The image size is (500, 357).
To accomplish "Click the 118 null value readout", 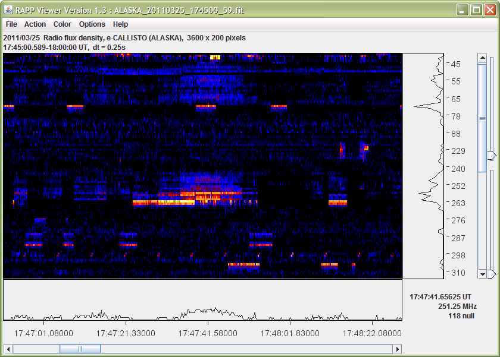I will pos(461,316).
